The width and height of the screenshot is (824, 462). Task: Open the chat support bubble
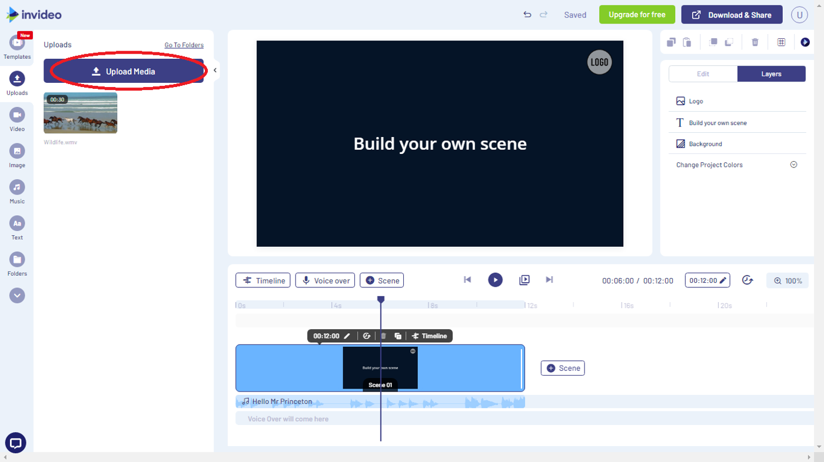15,443
